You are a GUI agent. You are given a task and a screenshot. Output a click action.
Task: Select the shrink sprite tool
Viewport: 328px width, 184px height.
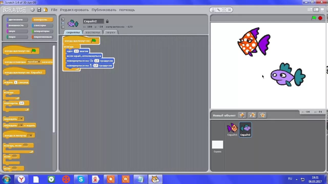(x=230, y=10)
